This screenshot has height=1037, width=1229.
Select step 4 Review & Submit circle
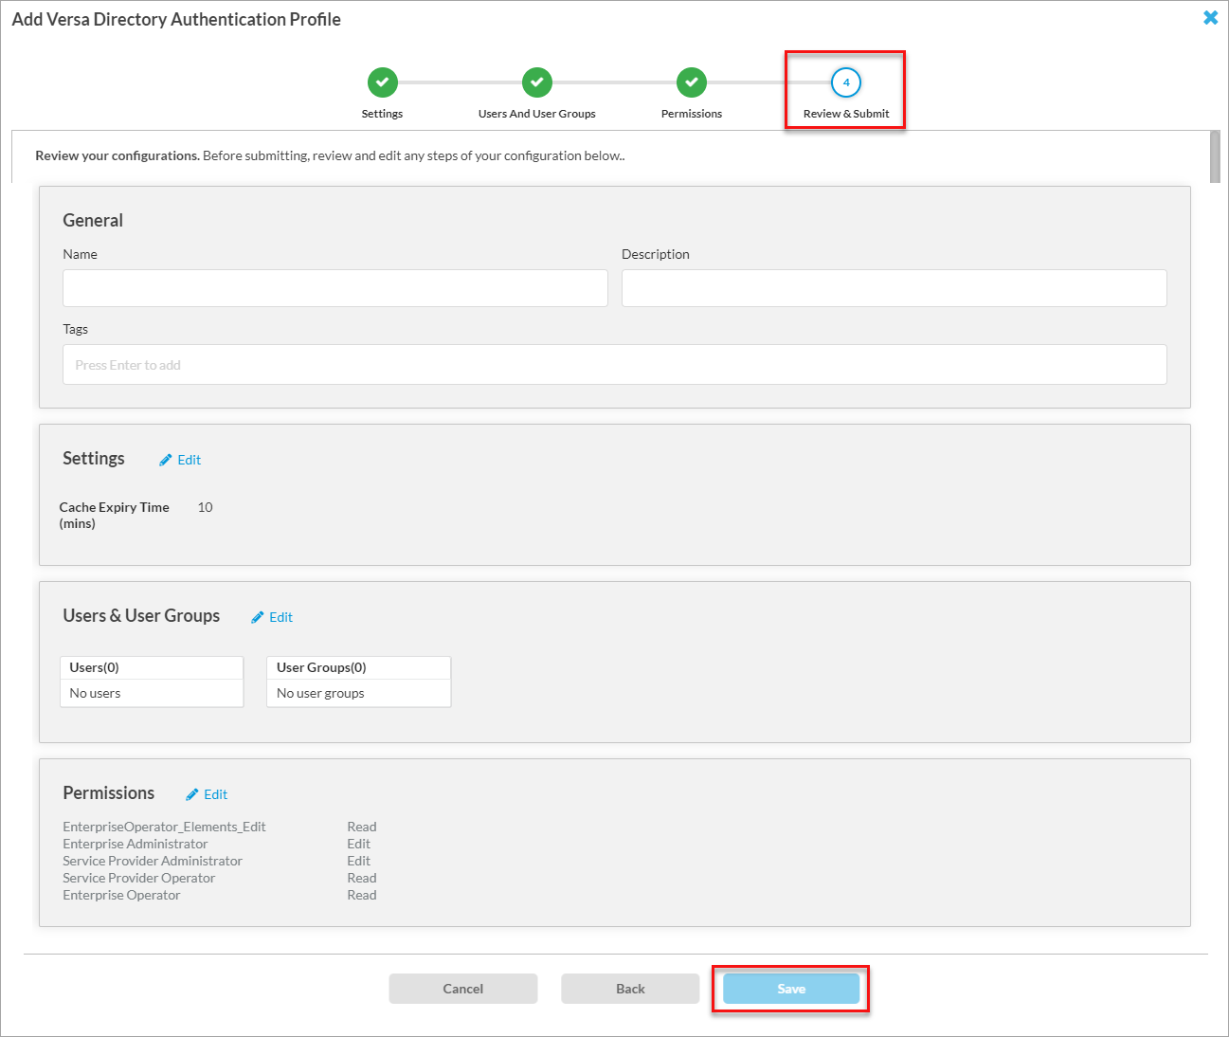[845, 82]
